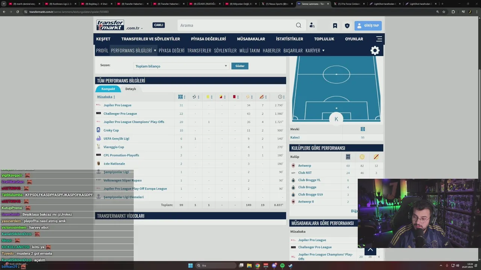The image size is (481, 270).
Task: Click the Göster button
Action: coord(240,66)
